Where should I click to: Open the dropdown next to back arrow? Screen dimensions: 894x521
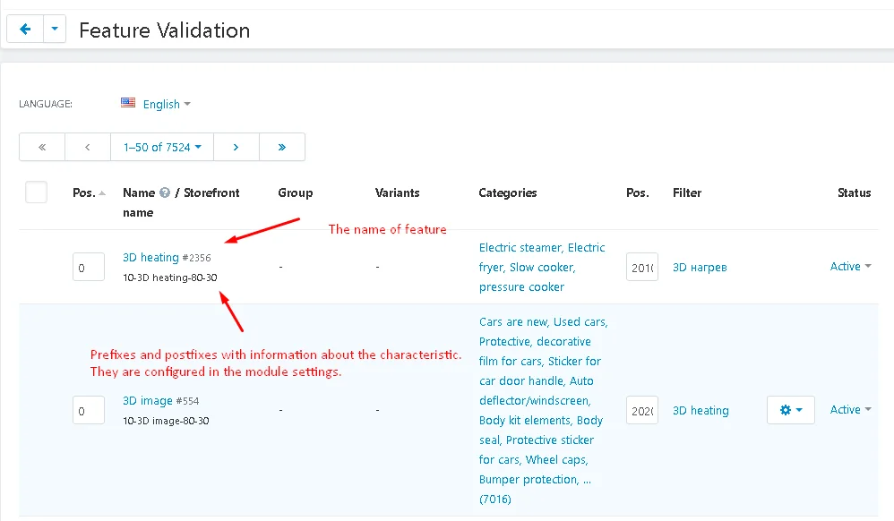[x=55, y=30]
